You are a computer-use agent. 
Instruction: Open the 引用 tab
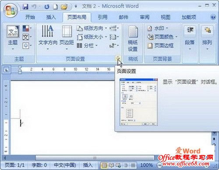pyautogui.click(x=102, y=17)
